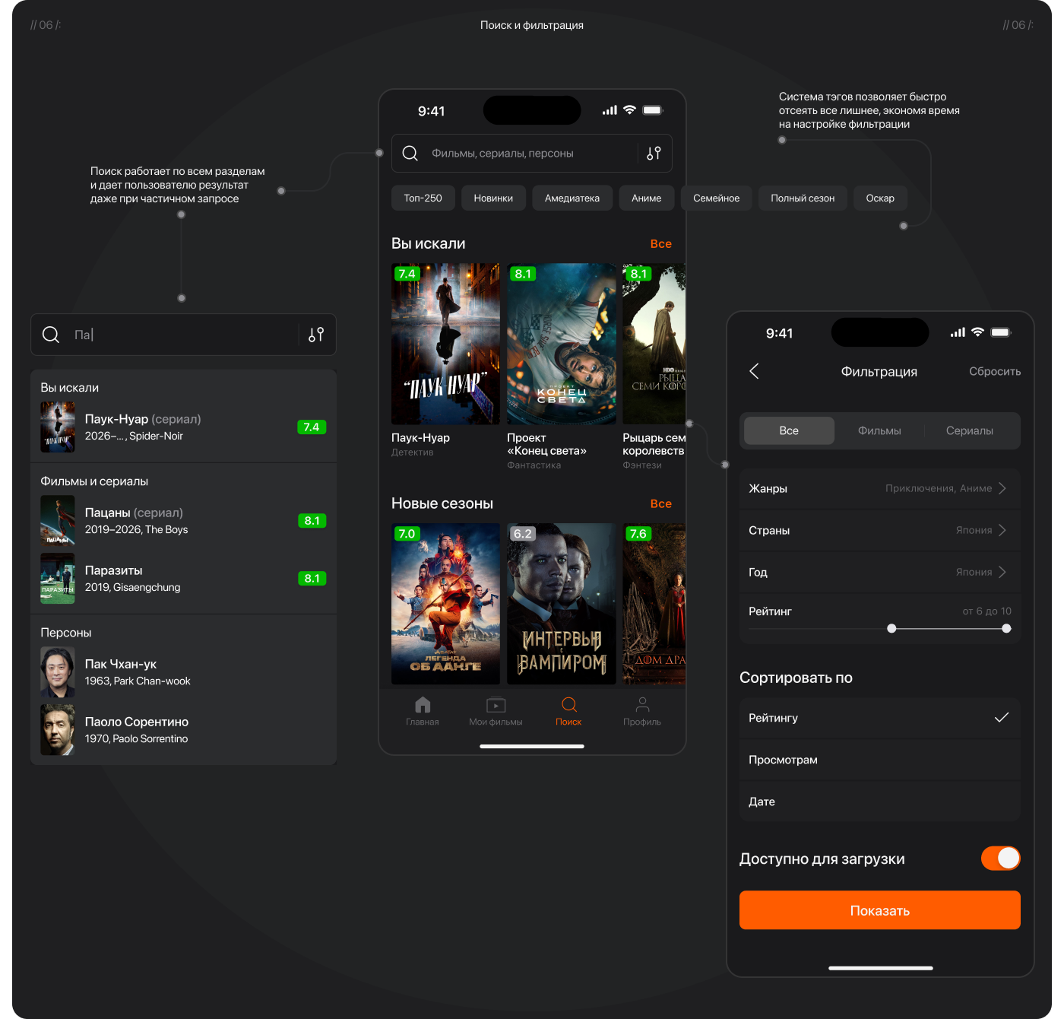Click the "Приключения, Аниме" genre value
The height and width of the screenshot is (1019, 1064).
(x=939, y=488)
